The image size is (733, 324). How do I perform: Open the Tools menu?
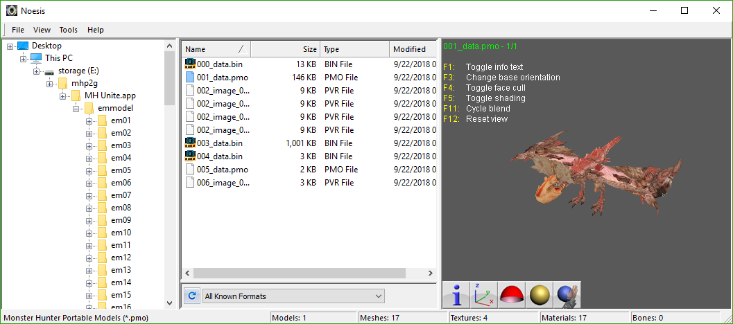coord(68,30)
